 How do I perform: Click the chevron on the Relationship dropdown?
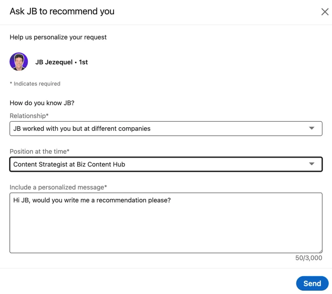coord(312,128)
